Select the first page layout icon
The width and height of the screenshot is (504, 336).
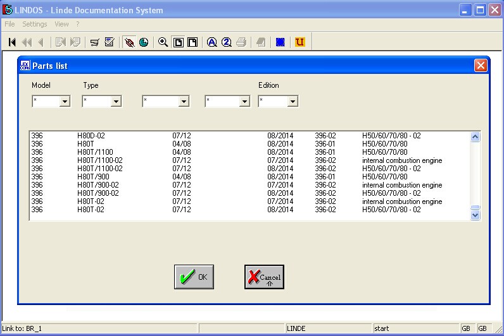point(178,42)
